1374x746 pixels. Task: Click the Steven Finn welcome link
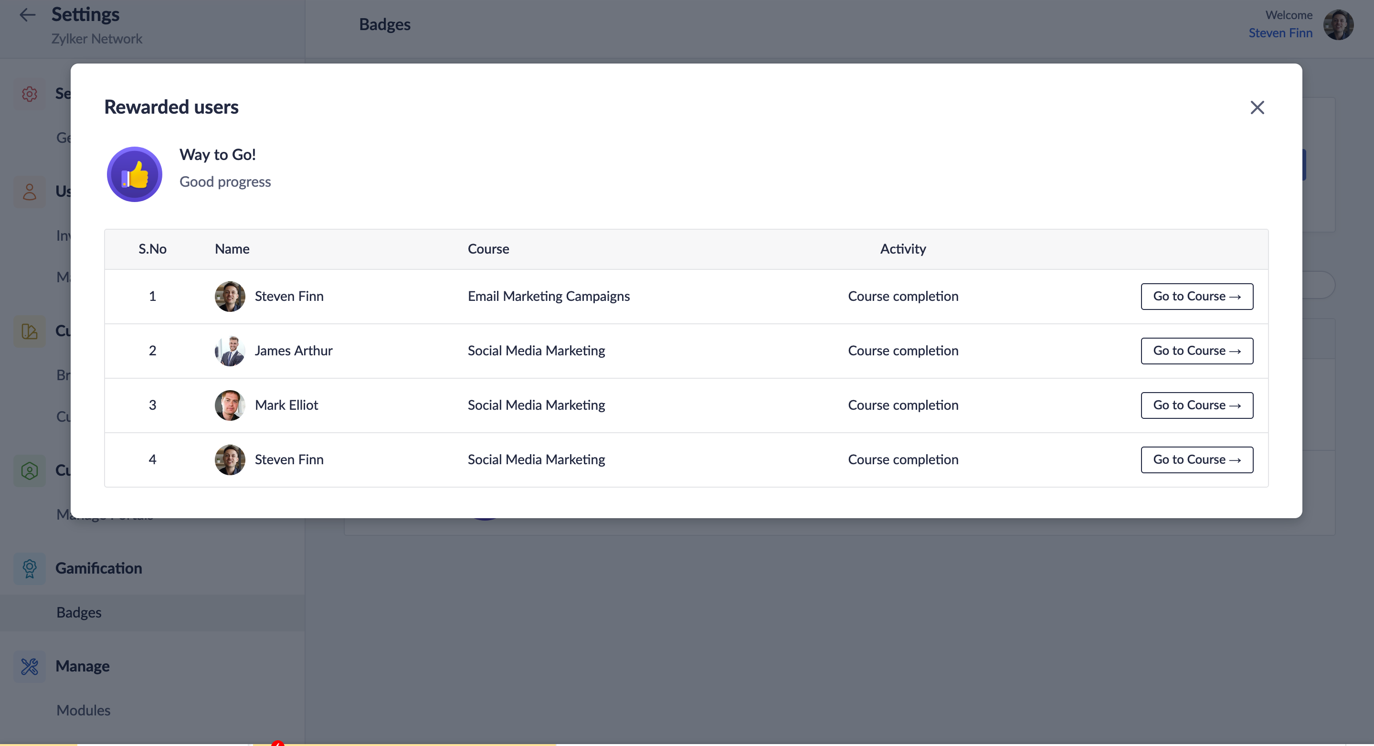pyautogui.click(x=1279, y=33)
